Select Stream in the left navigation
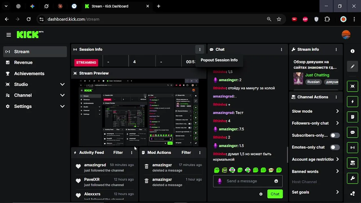Screen dimensions: 361x203 [35, 52]
